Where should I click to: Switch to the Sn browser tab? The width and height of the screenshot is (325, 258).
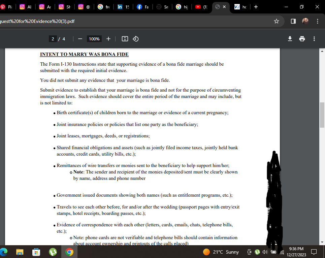click(x=162, y=7)
